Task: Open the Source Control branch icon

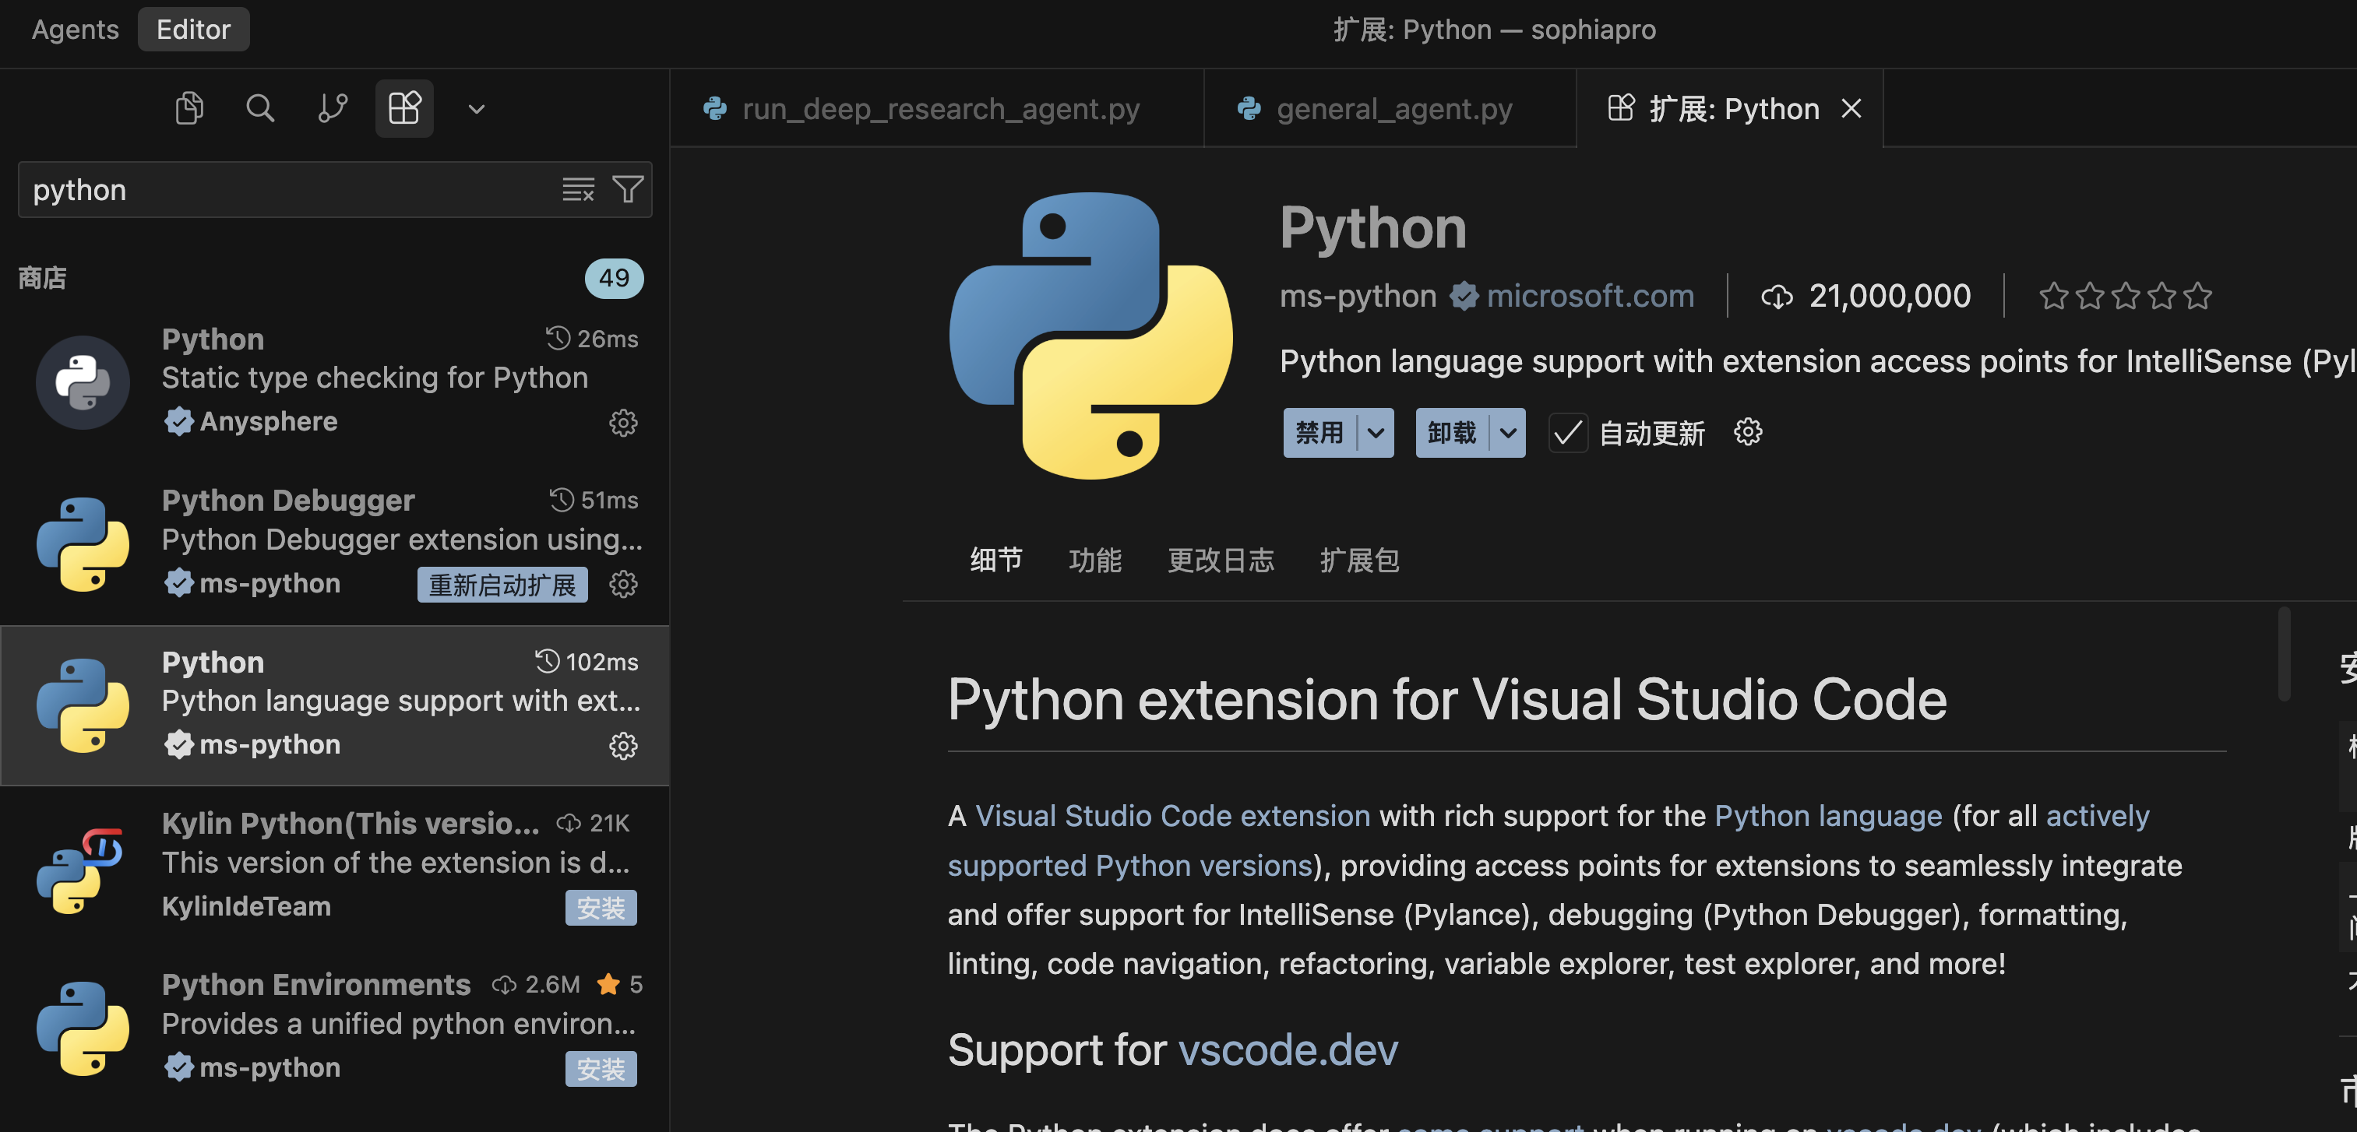Action: [x=332, y=109]
